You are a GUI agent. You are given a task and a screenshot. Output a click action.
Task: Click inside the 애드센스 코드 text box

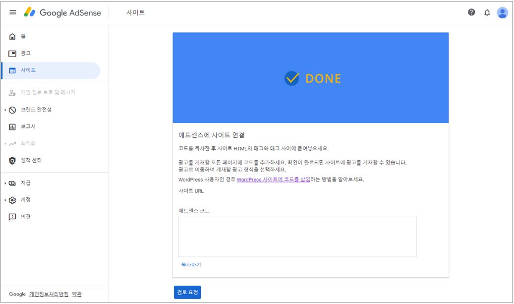pyautogui.click(x=297, y=236)
